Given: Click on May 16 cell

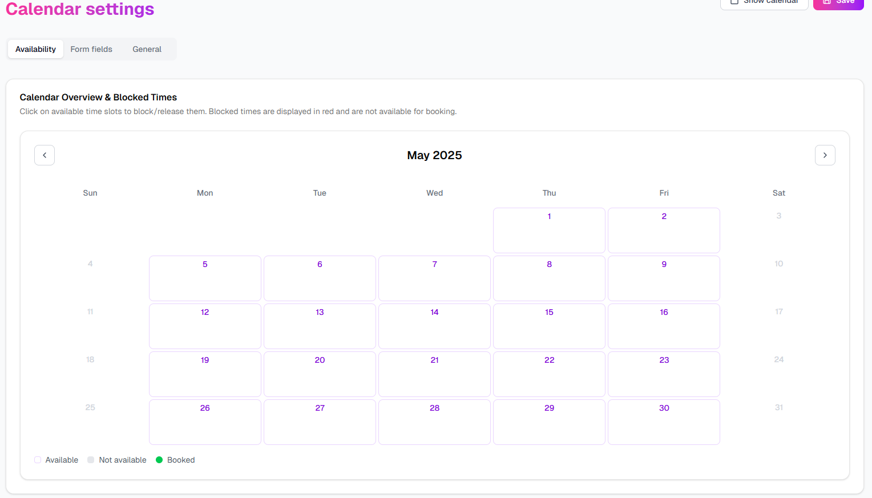Looking at the screenshot, I should 664,326.
